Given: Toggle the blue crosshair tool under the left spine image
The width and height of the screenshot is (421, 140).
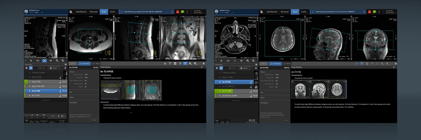Looking at the screenshot, I should (45, 60).
